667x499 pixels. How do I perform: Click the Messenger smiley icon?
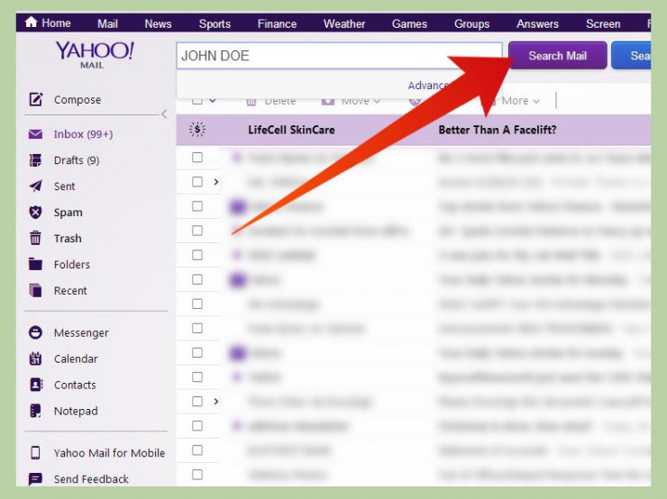pos(35,332)
